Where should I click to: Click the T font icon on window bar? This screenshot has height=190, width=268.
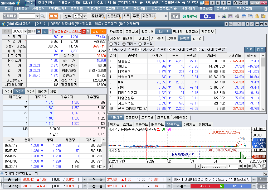pyautogui.click(x=235, y=24)
